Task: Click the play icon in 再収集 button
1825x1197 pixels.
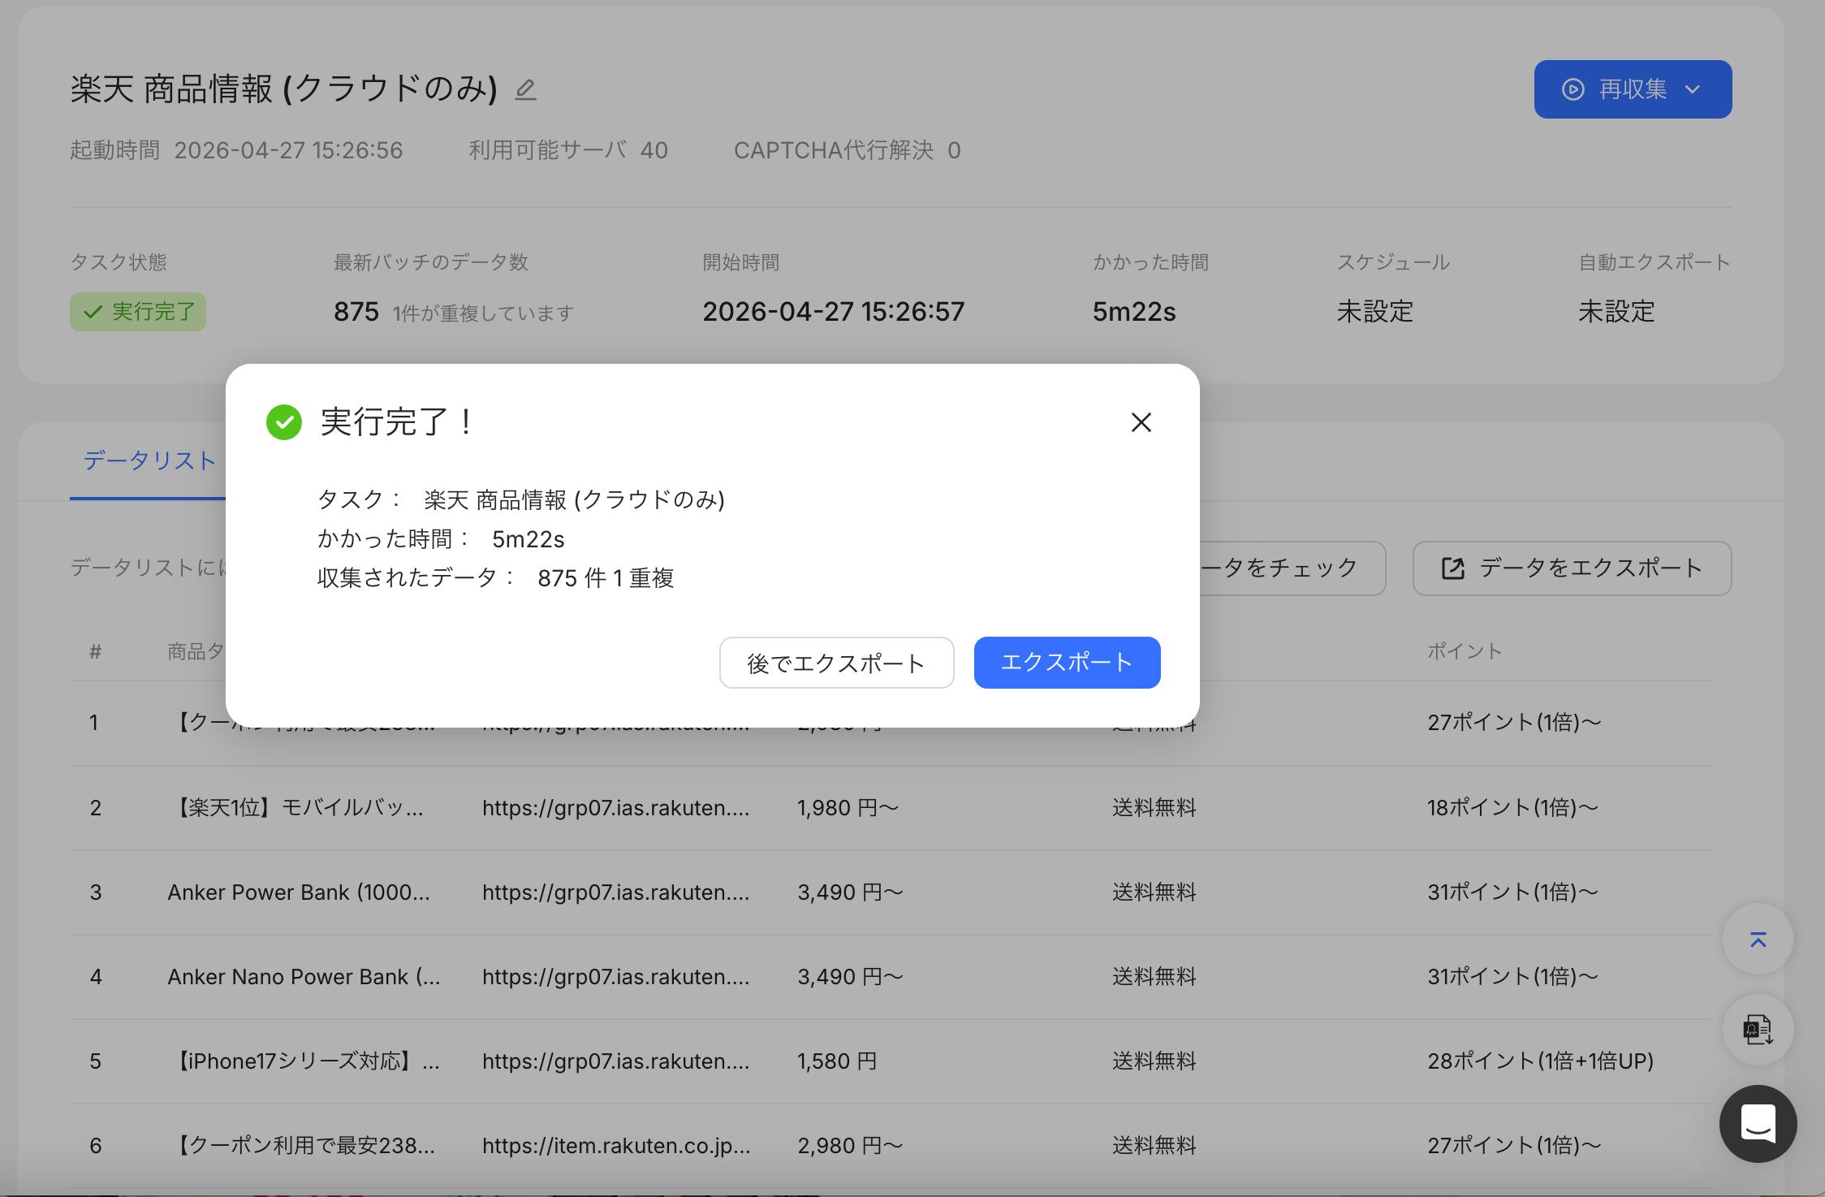Action: tap(1573, 89)
